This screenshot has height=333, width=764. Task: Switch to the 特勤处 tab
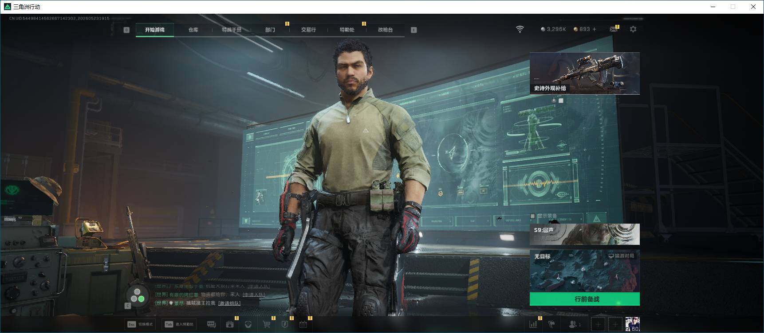(347, 30)
